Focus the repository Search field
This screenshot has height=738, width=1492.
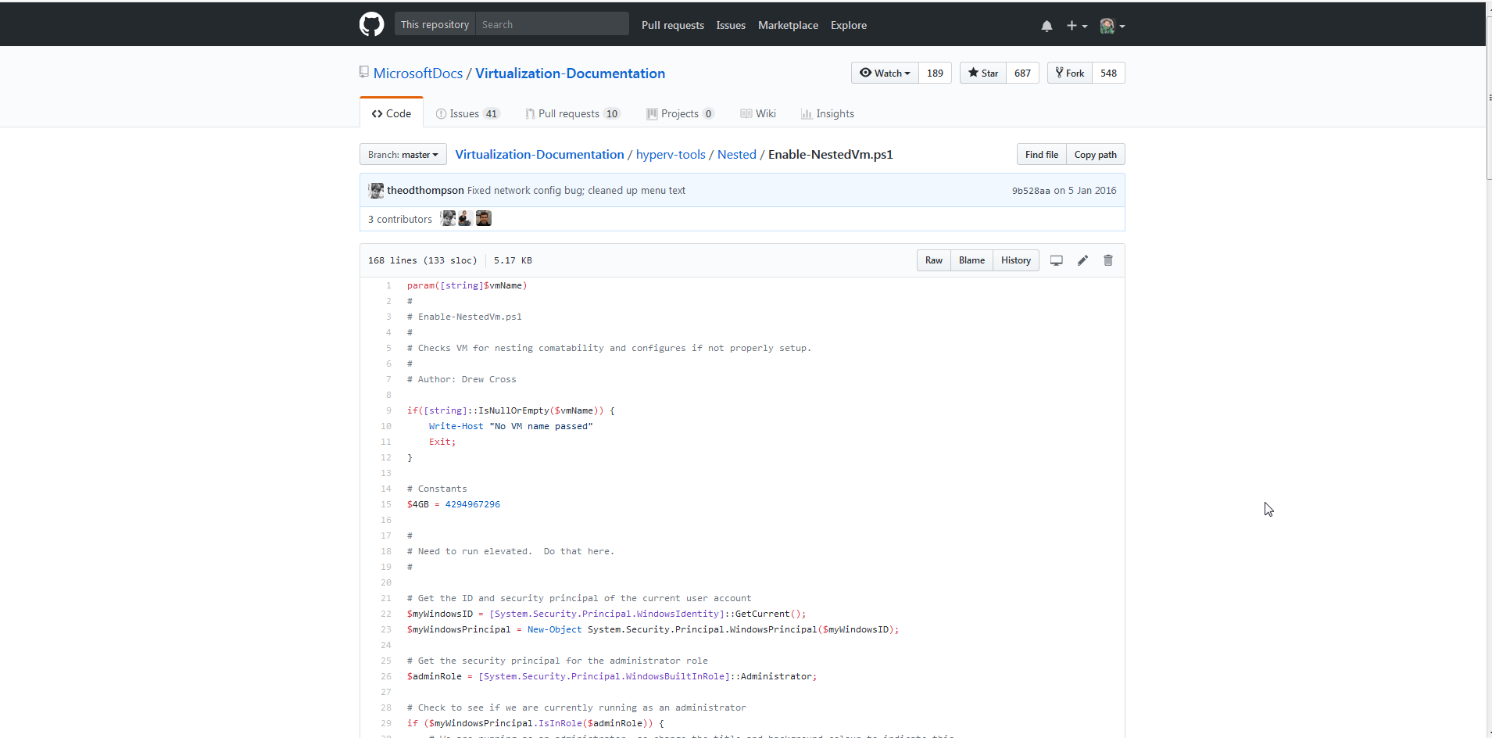[552, 24]
